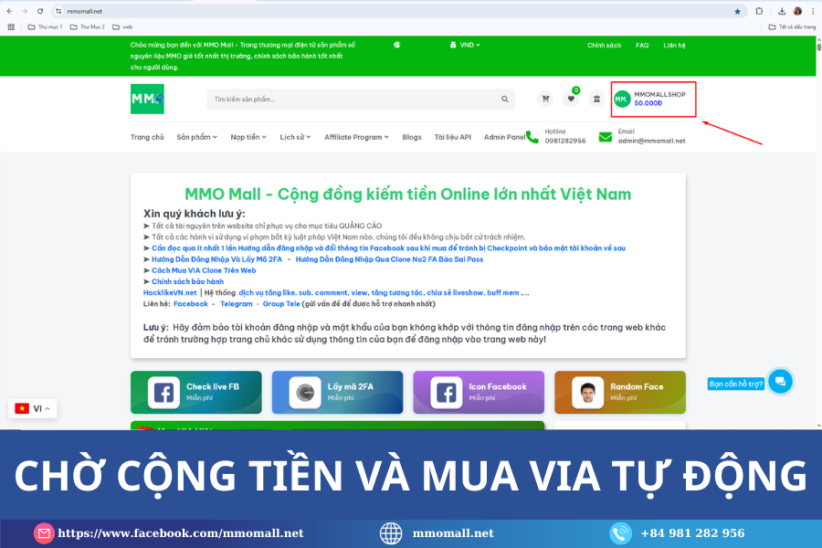
Task: Click the MMOMALLSHOP account avatar
Action: coord(622,99)
